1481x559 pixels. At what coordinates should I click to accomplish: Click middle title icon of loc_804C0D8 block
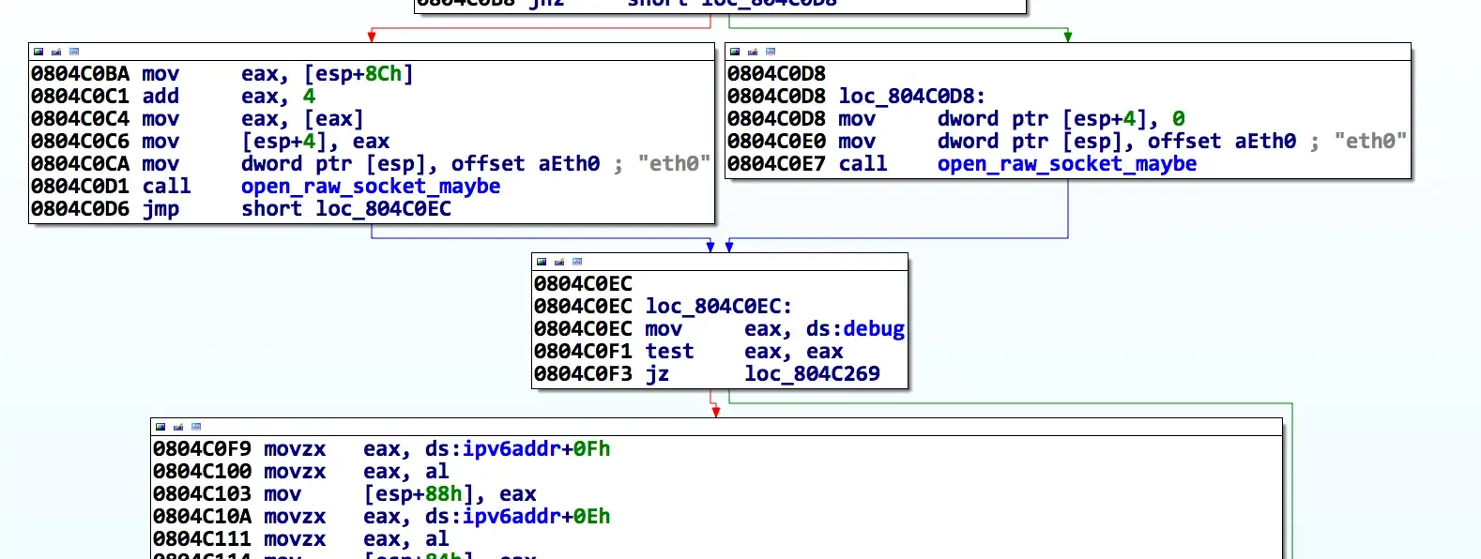coord(753,52)
